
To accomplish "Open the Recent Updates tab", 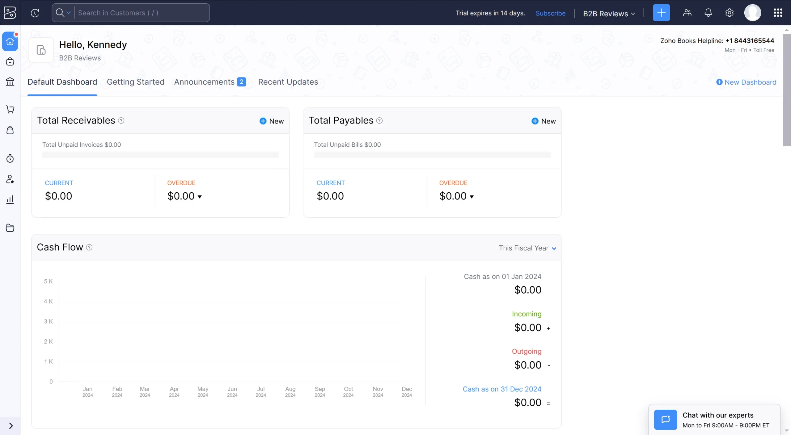I will coord(288,82).
